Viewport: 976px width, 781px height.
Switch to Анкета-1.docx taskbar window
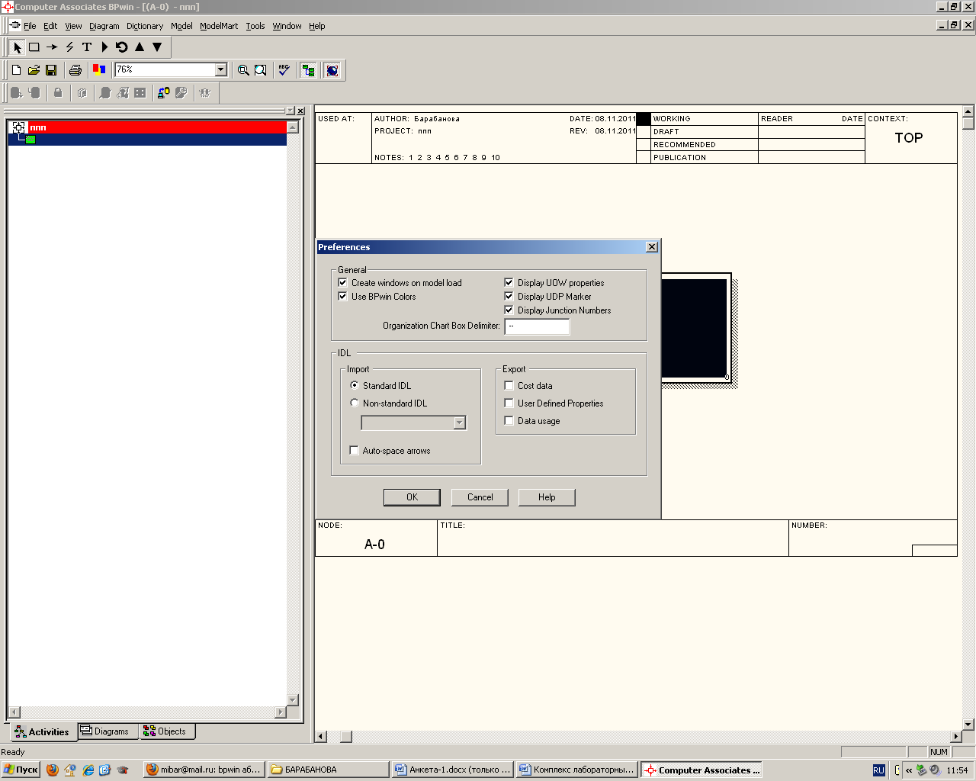[452, 770]
